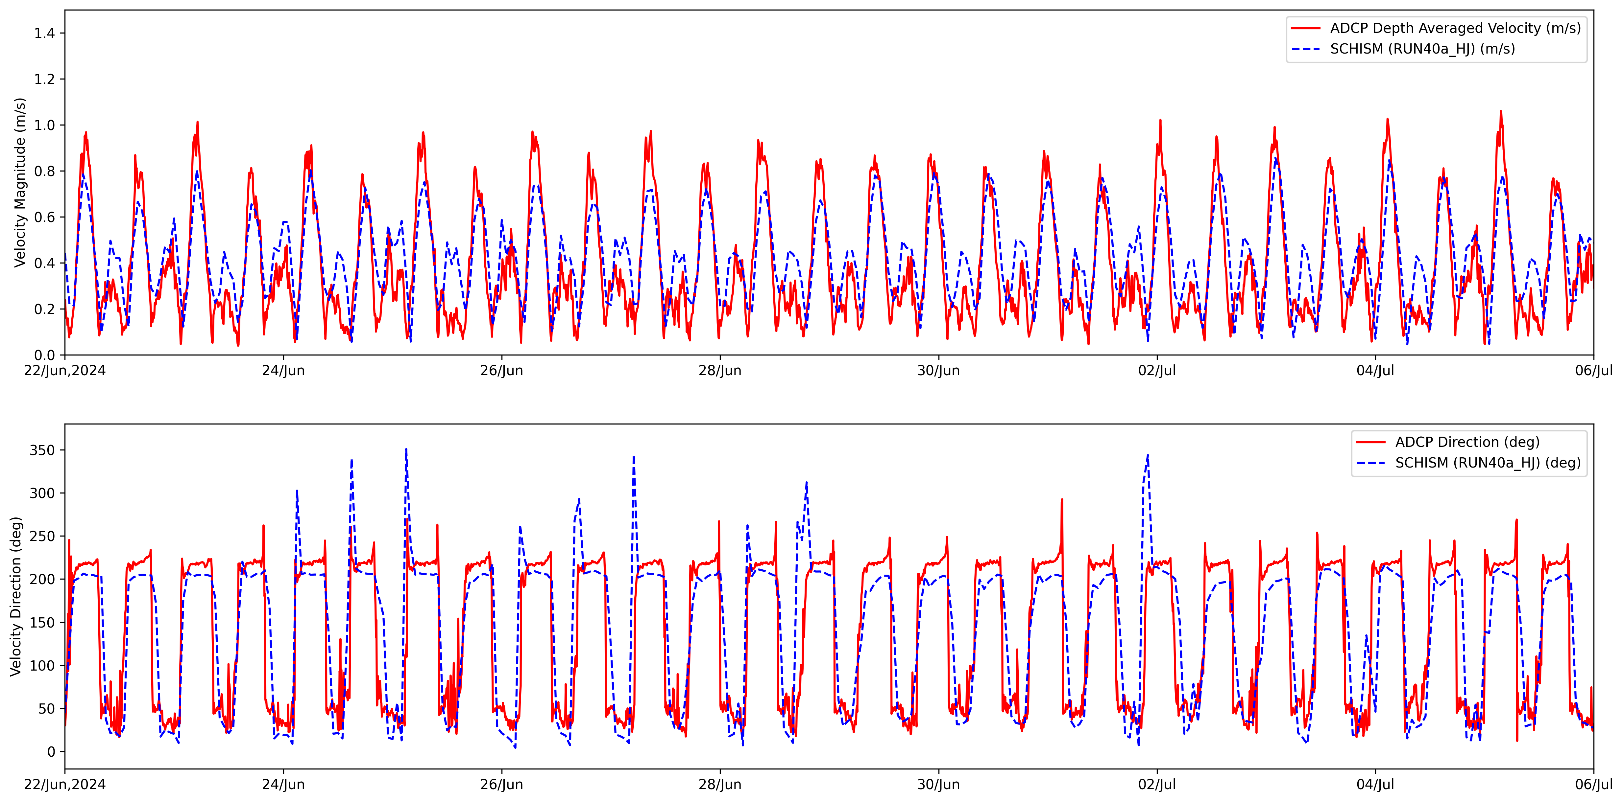1623x802 pixels.
Task: Click the 350 tick on velocity direction axis
Action: 42,450
